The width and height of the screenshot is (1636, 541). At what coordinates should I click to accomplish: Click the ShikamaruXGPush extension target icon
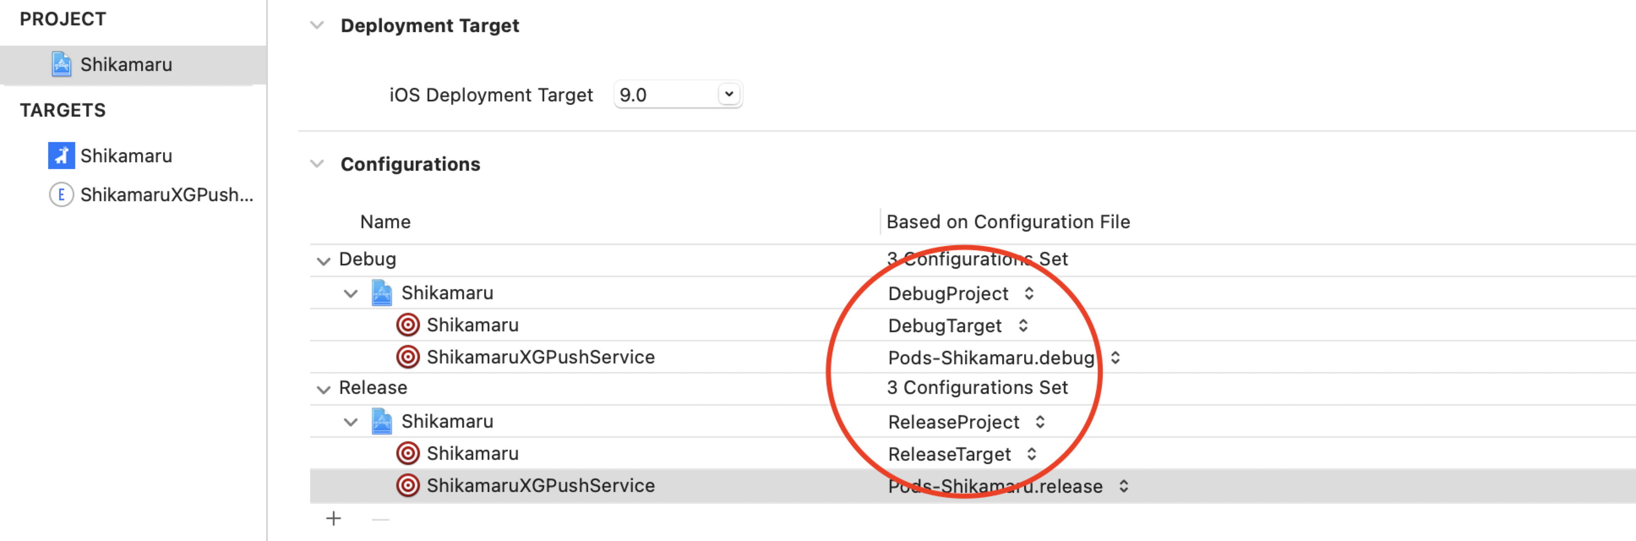click(61, 194)
